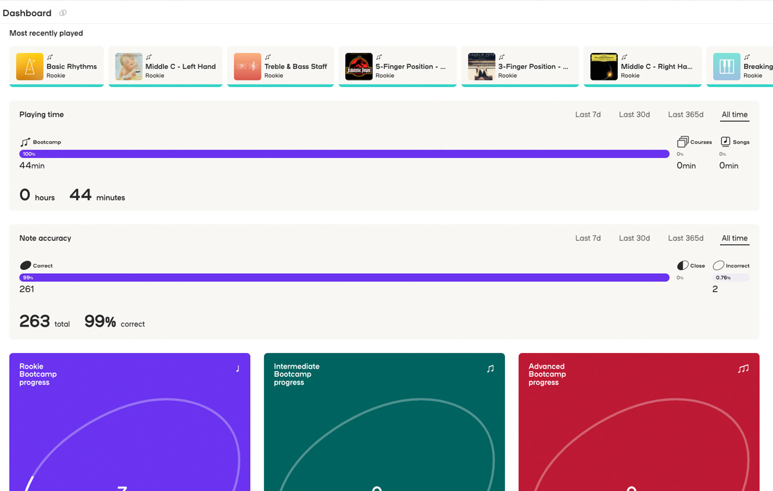
Task: Click the purple Bootcamp 100% progress bar
Action: [x=341, y=153]
